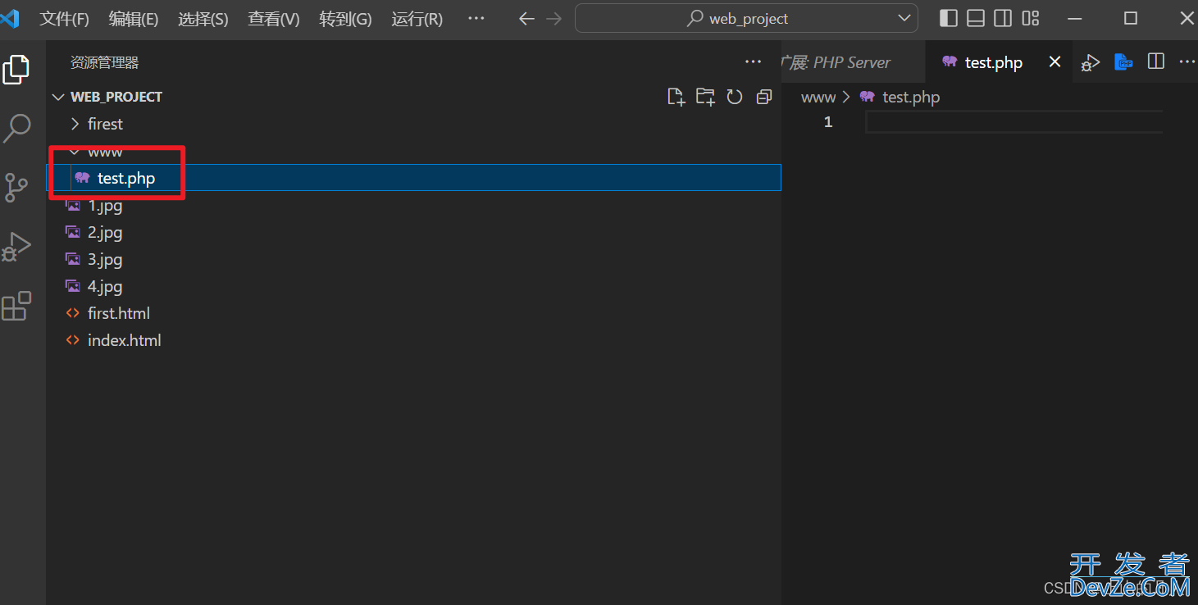Open the 运行(R) menu
Screen dimensions: 1198x605
click(417, 20)
